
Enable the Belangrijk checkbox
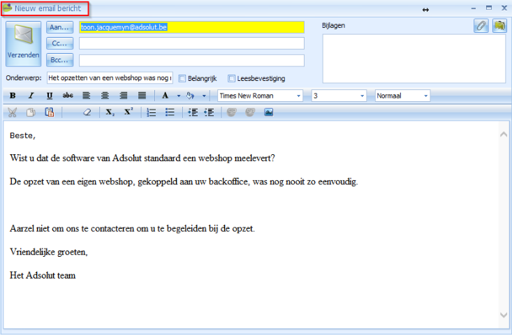tap(182, 78)
